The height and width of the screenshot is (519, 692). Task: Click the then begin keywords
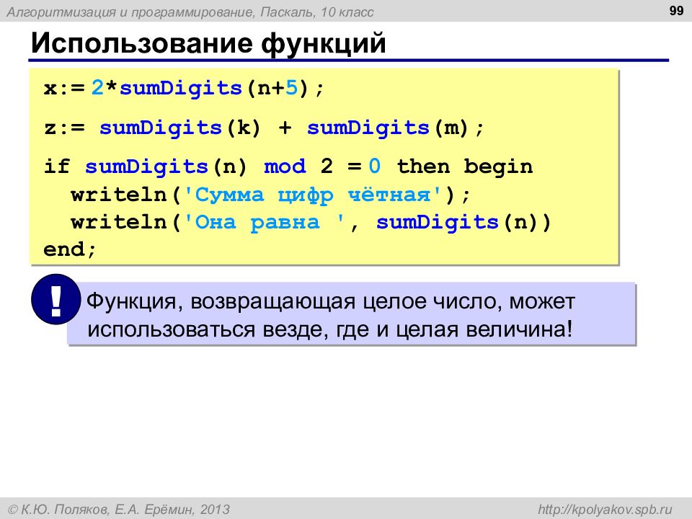(x=465, y=167)
